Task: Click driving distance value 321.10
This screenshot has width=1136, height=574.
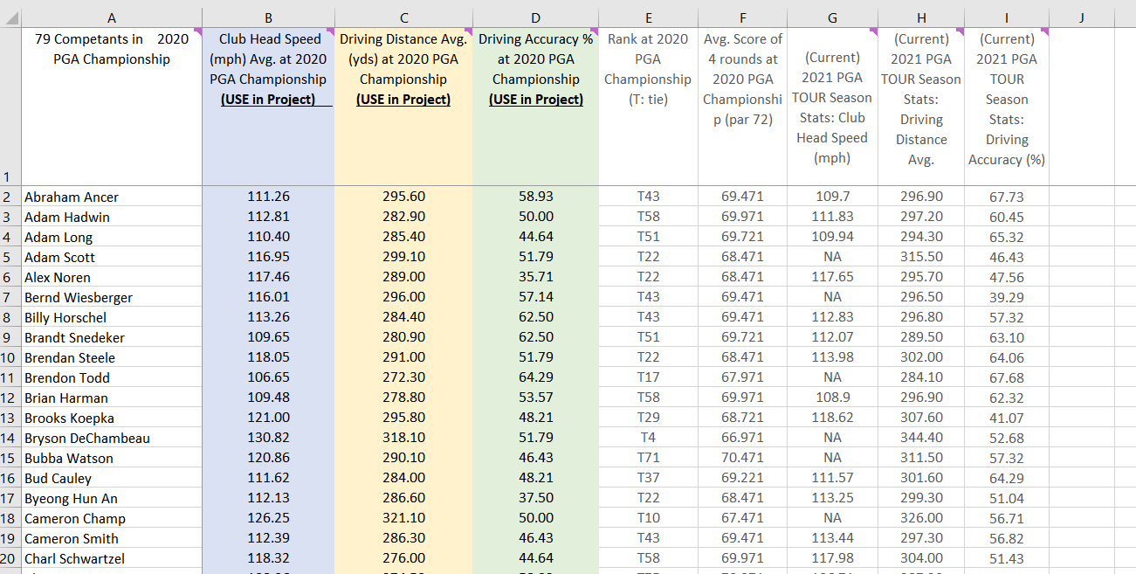Action: (403, 518)
